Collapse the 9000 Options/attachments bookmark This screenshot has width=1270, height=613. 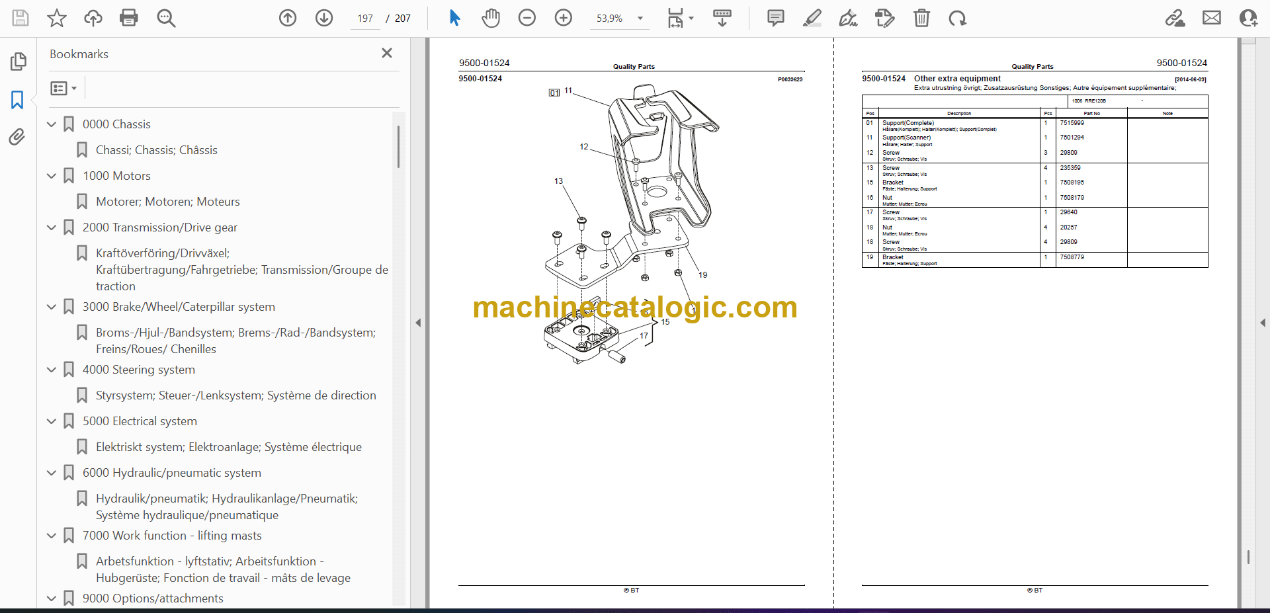pyautogui.click(x=52, y=598)
